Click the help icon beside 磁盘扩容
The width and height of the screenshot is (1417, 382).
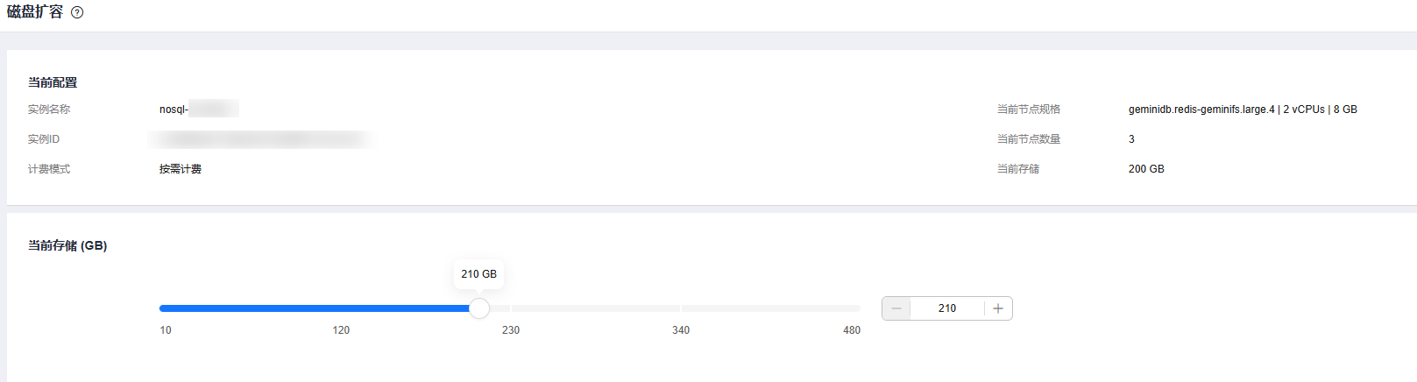click(x=77, y=13)
